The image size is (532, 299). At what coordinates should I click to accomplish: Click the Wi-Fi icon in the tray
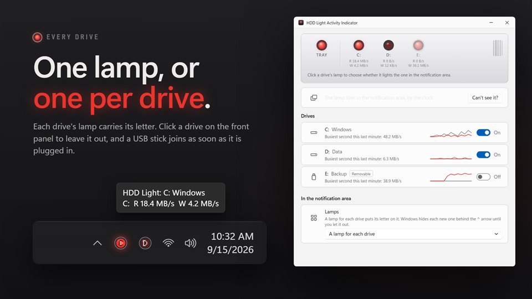(x=168, y=243)
